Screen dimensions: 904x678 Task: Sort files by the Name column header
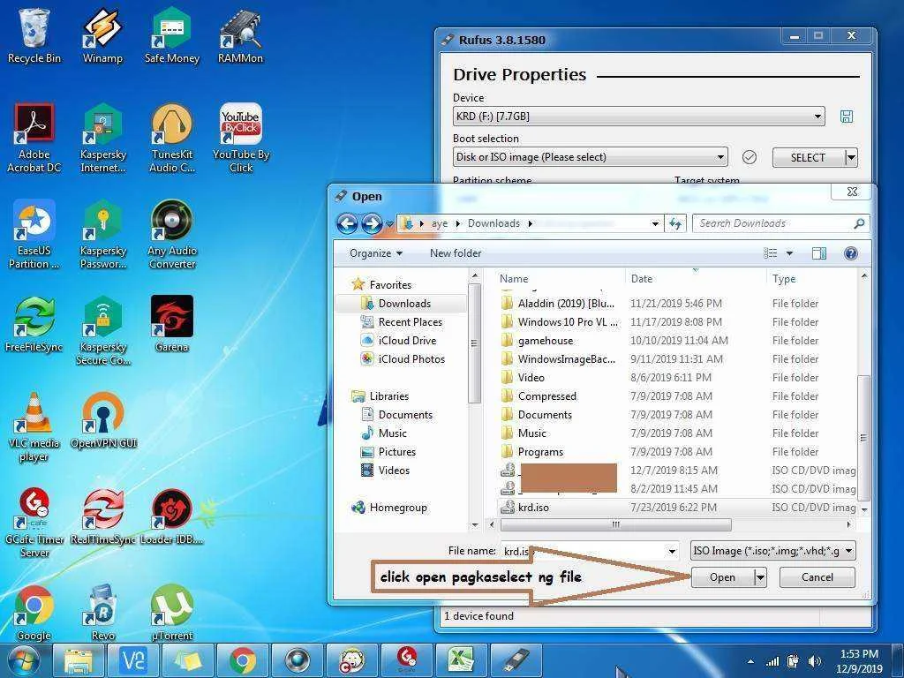[x=561, y=278]
